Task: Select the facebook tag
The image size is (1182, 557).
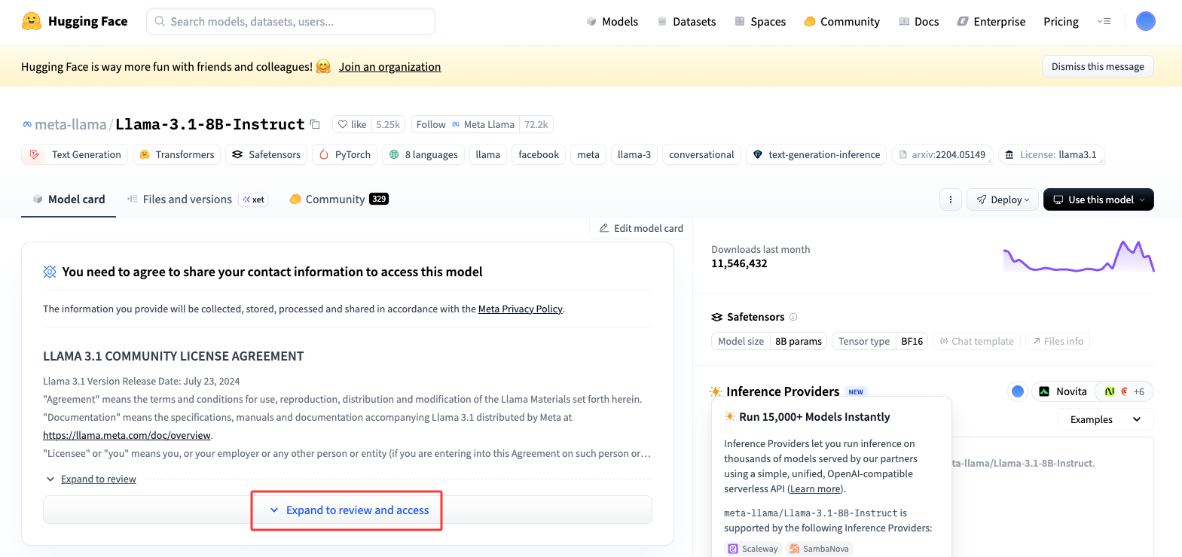Action: click(x=539, y=154)
